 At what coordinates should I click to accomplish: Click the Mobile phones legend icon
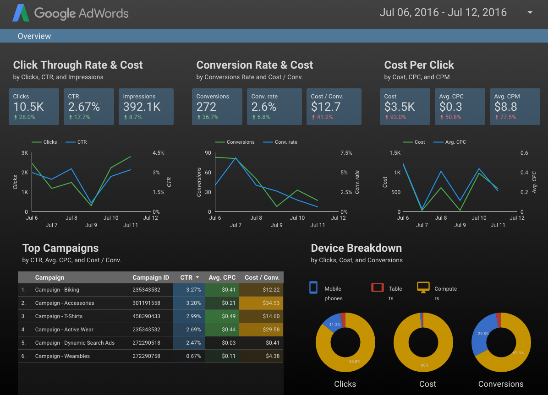point(313,287)
